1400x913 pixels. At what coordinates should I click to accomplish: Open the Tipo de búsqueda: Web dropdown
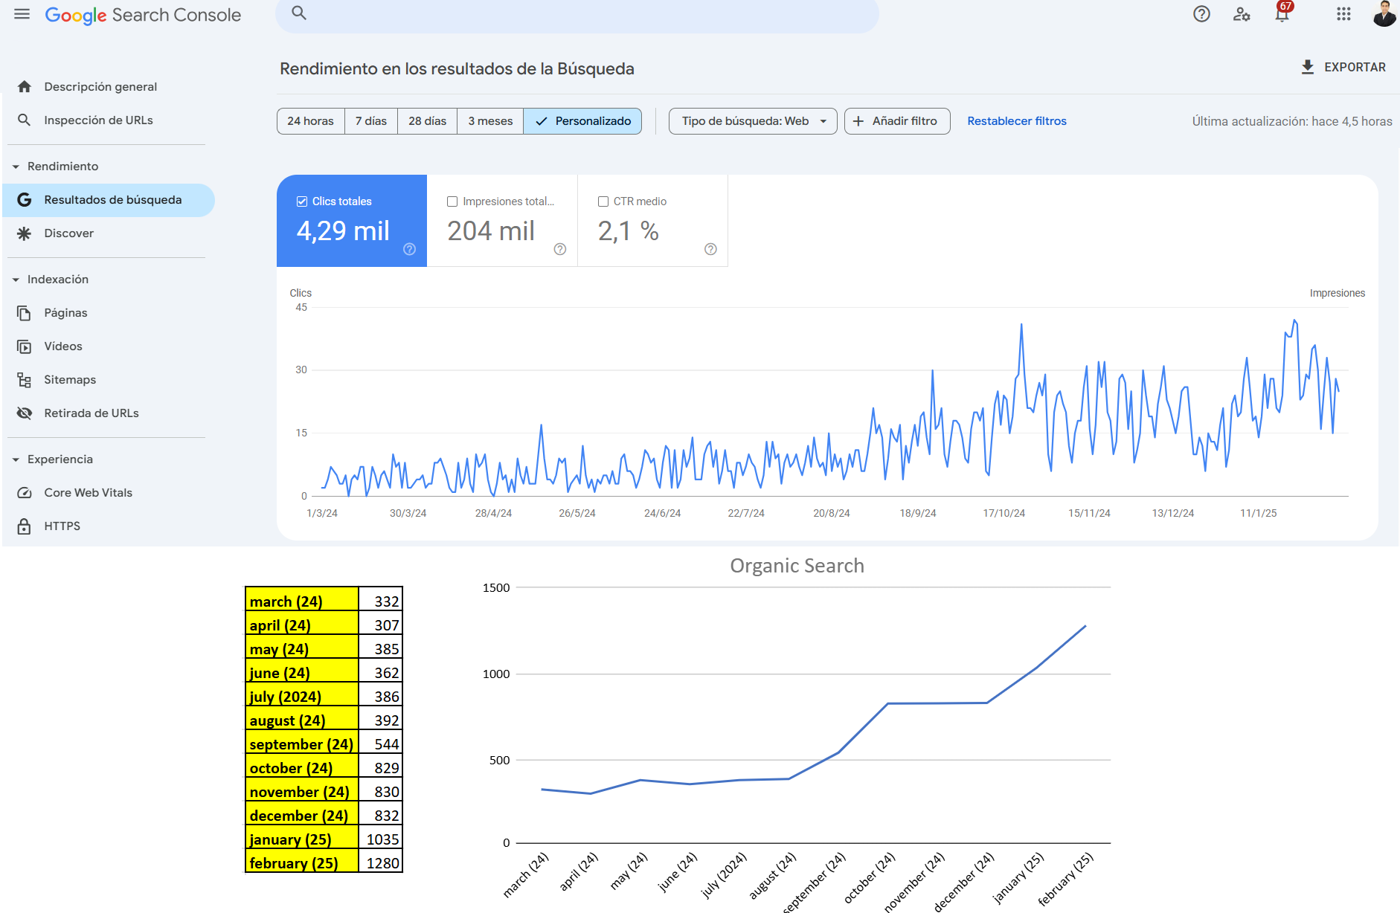(x=753, y=121)
